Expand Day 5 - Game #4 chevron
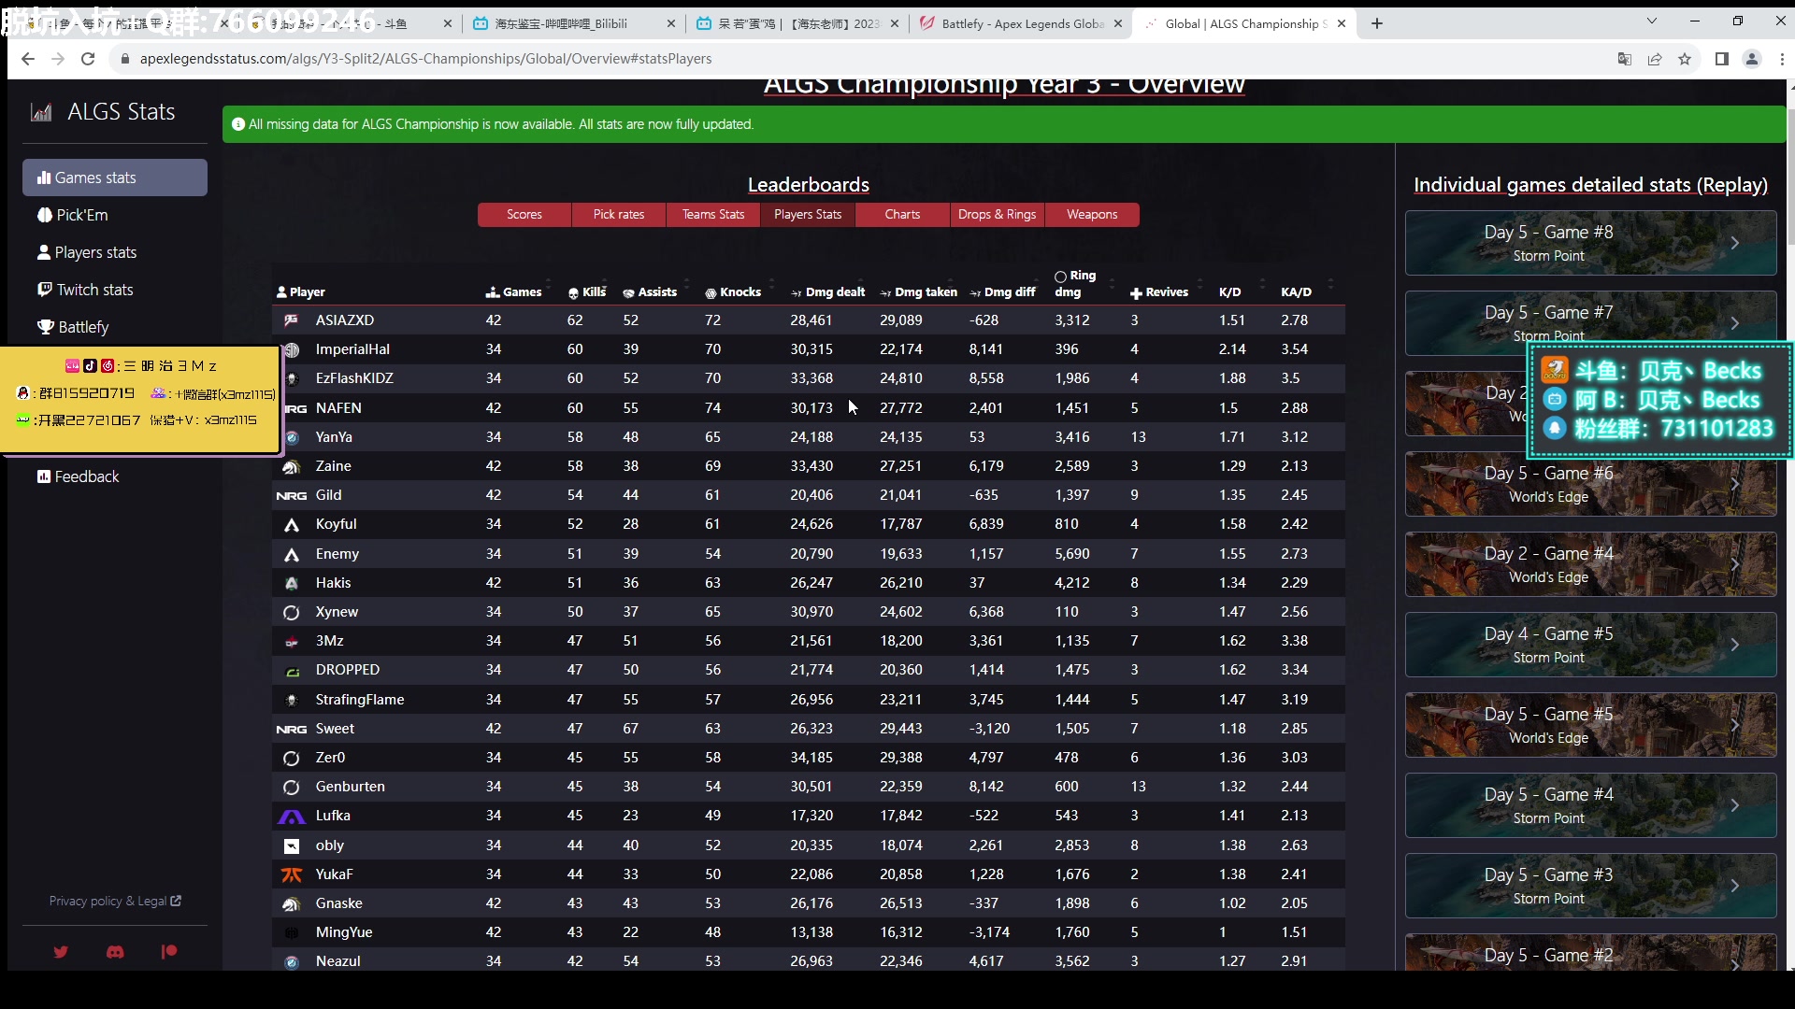 click(x=1734, y=805)
